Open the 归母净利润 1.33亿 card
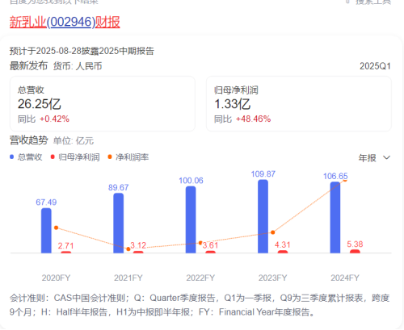 [299, 104]
